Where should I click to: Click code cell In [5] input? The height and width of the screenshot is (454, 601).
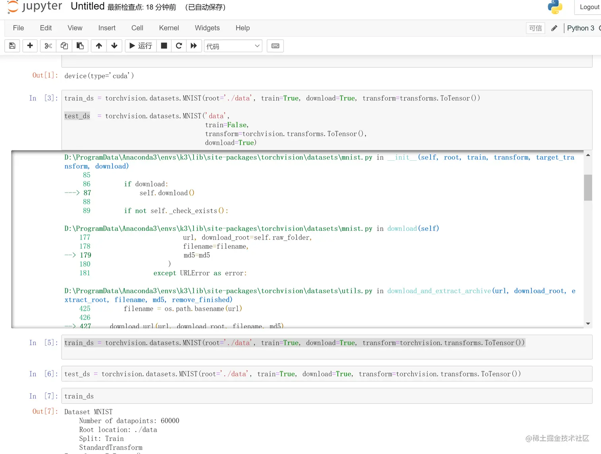pyautogui.click(x=327, y=347)
